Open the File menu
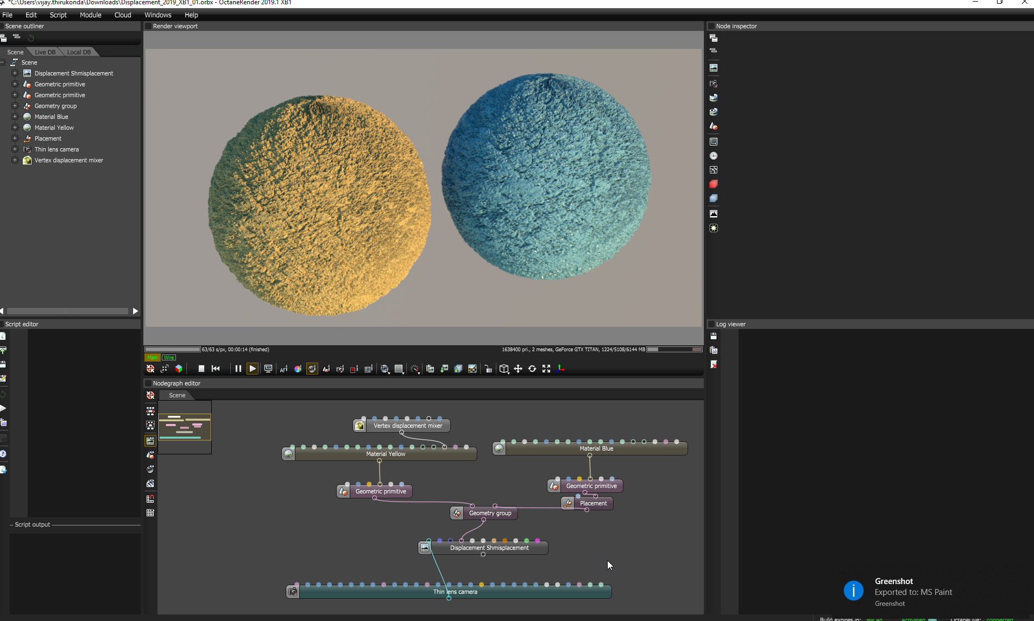The height and width of the screenshot is (621, 1034). (8, 15)
